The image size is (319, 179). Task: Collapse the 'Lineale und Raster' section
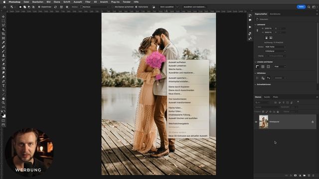click(x=256, y=62)
